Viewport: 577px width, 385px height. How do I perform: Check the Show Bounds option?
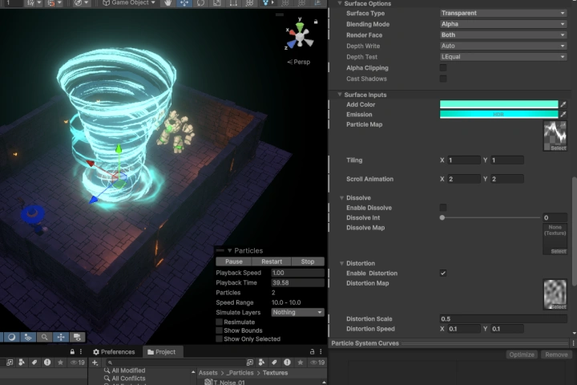[220, 330]
